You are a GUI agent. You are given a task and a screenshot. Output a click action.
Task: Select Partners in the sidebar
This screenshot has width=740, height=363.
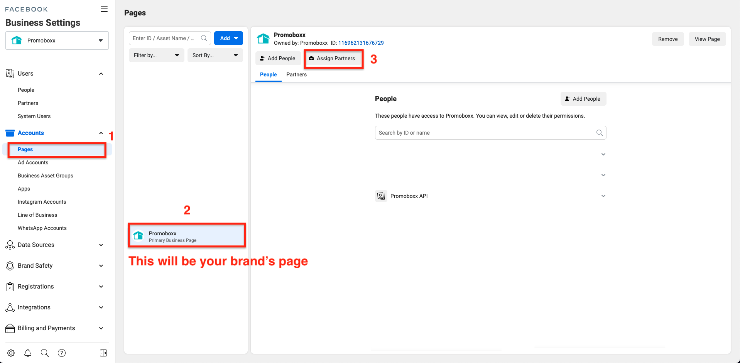(28, 103)
